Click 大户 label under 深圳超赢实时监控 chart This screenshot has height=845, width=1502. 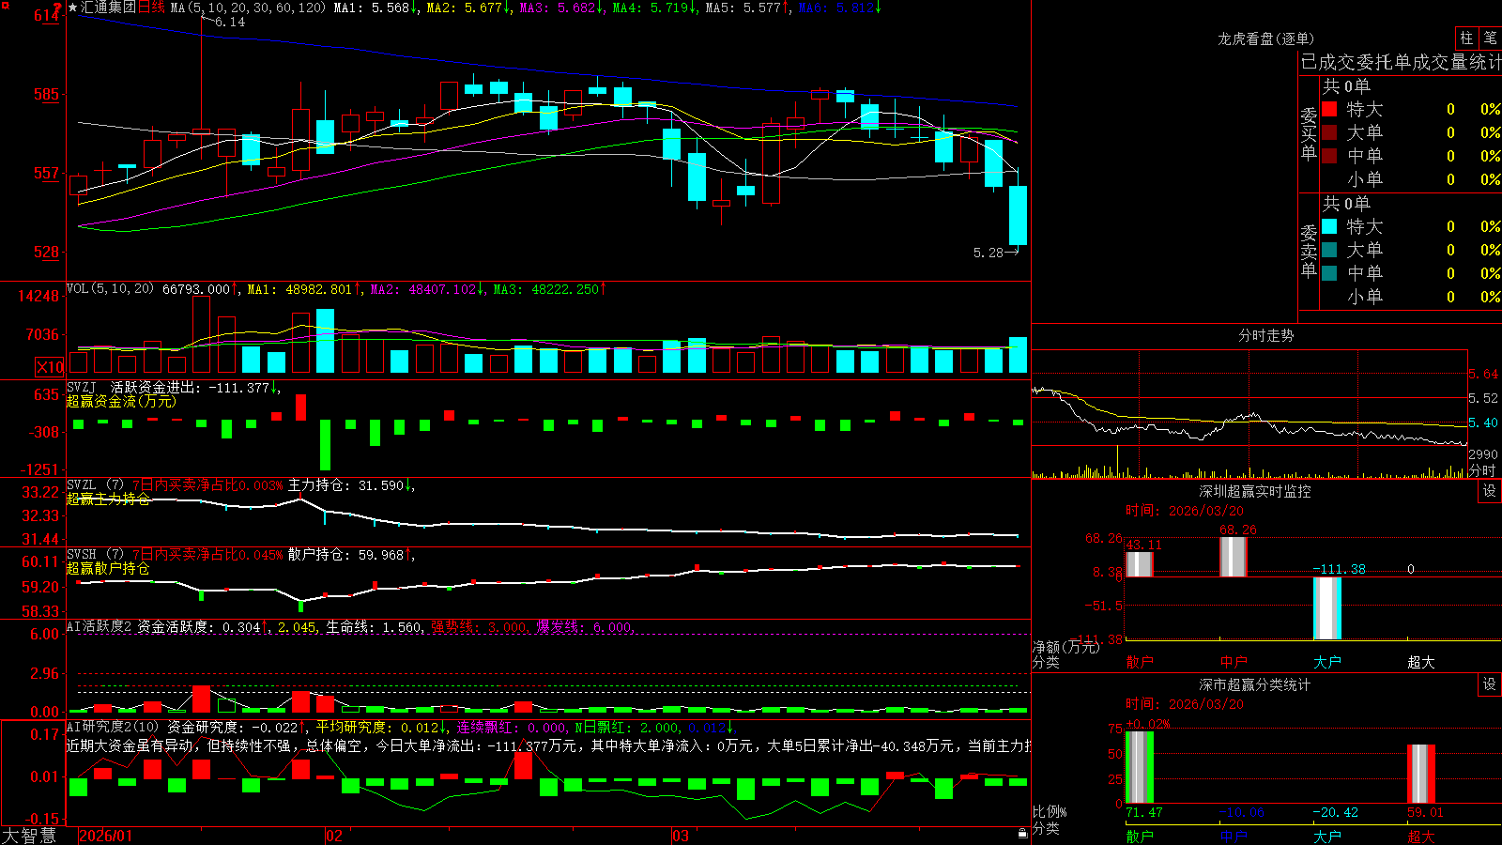(x=1326, y=662)
